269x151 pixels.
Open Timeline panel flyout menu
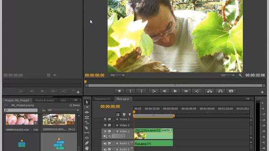(x=248, y=99)
